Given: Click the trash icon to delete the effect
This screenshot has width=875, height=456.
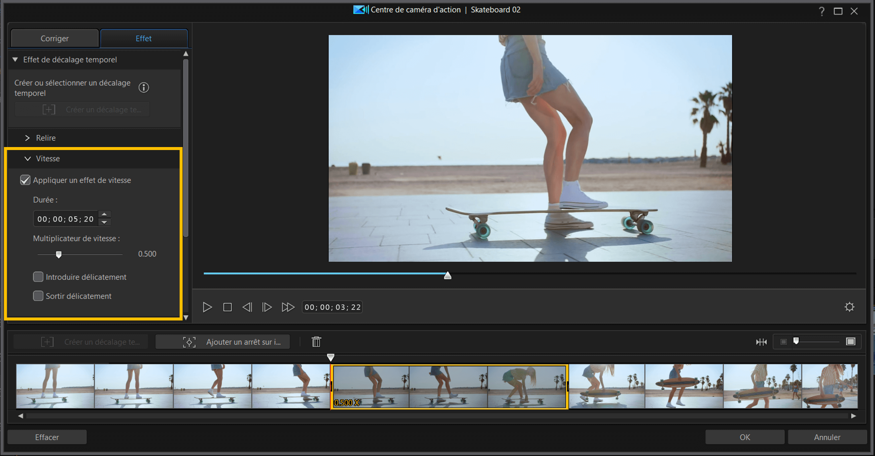Looking at the screenshot, I should tap(316, 342).
